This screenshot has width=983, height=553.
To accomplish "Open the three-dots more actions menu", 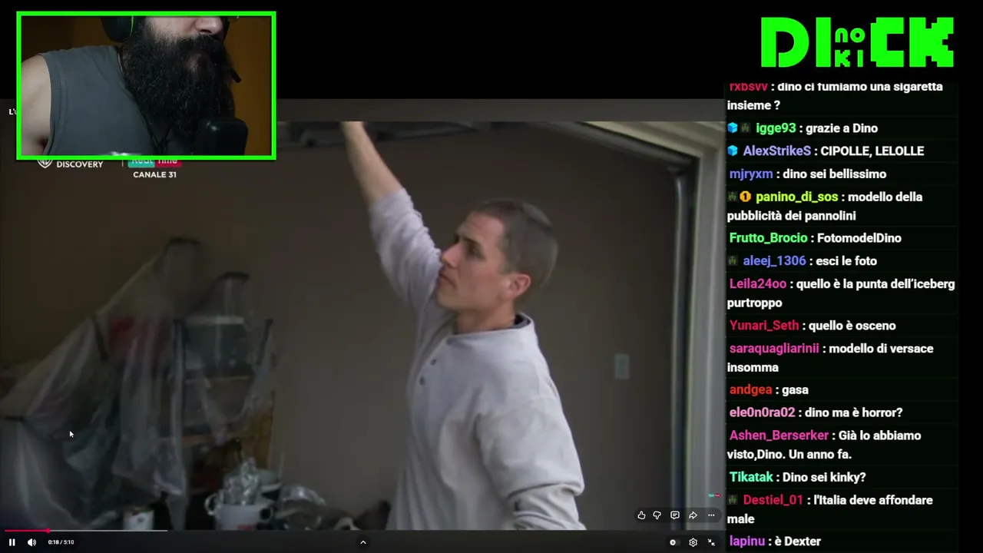I will click(x=711, y=515).
